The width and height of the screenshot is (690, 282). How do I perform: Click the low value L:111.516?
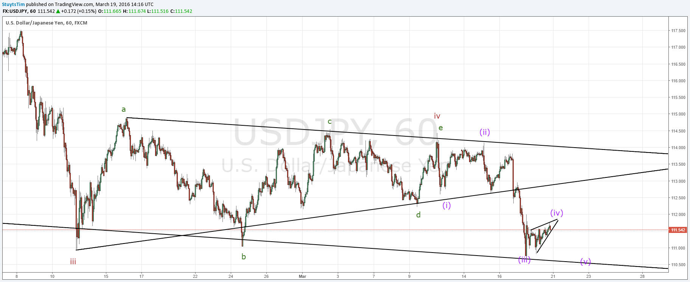pos(158,11)
